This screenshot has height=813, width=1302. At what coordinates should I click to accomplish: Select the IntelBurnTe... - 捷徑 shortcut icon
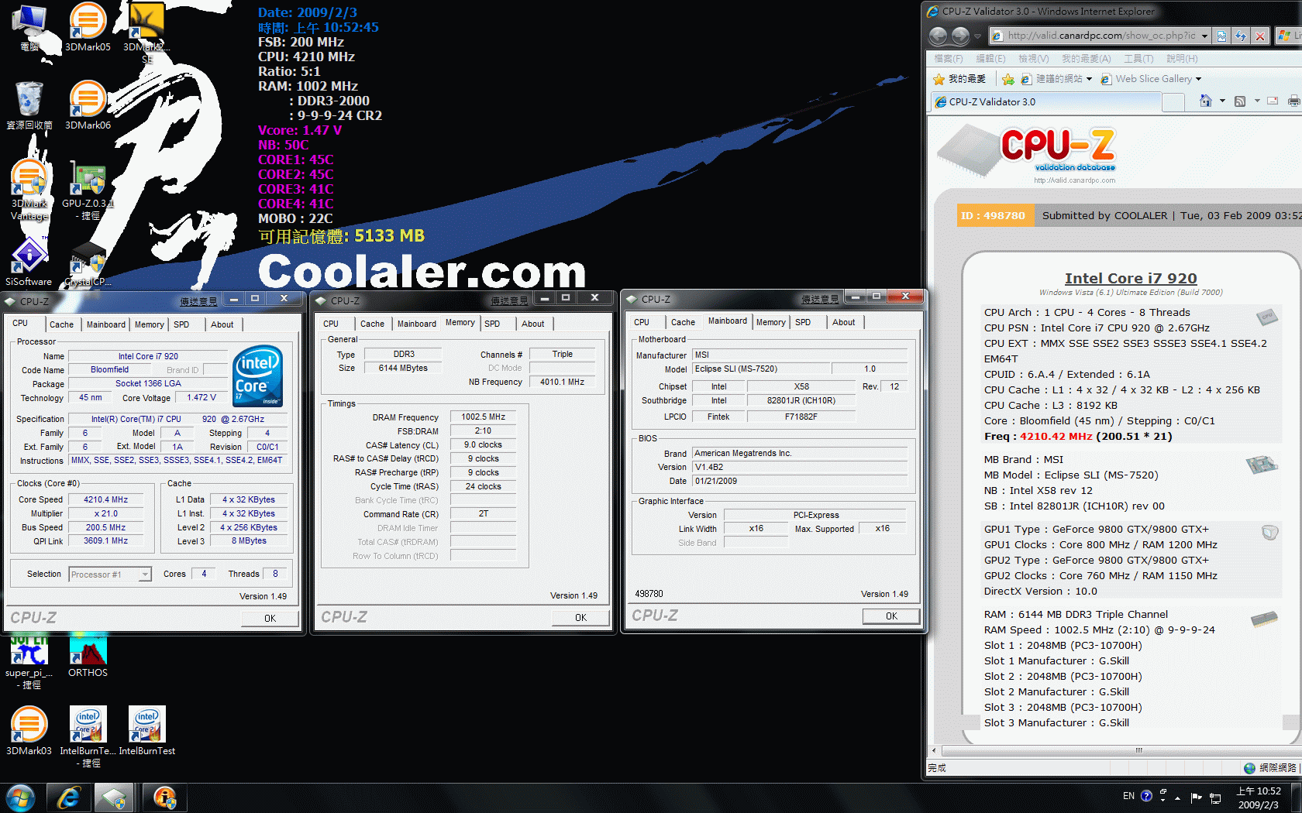pos(88,736)
